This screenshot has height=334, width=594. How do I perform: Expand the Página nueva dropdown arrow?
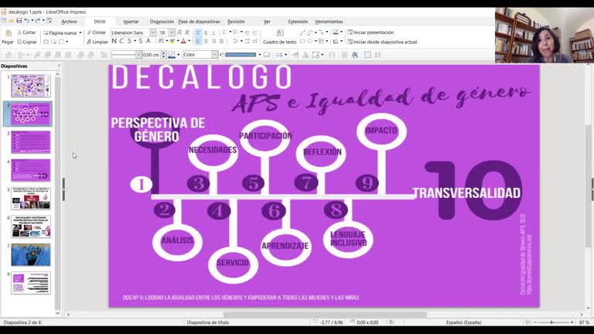[x=80, y=32]
